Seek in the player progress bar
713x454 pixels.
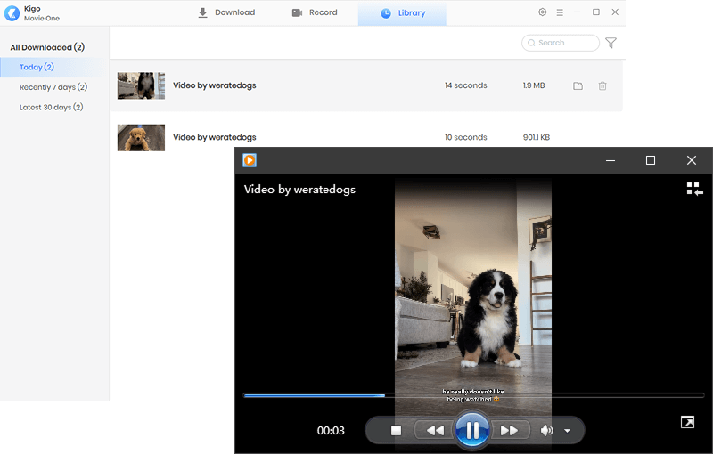(x=474, y=395)
